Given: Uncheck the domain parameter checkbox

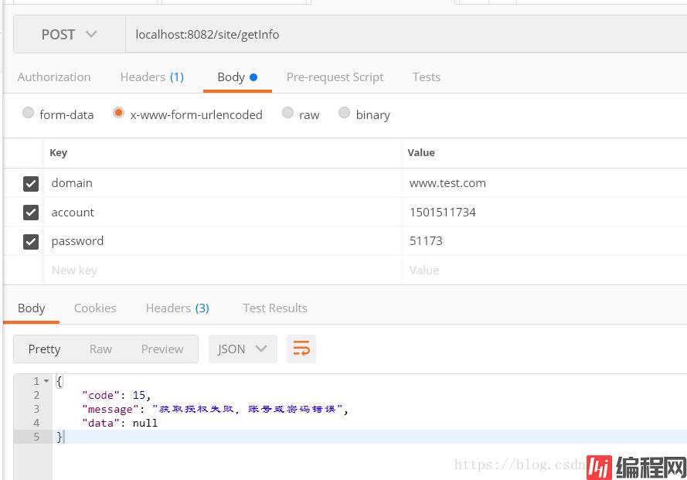Looking at the screenshot, I should click(31, 183).
